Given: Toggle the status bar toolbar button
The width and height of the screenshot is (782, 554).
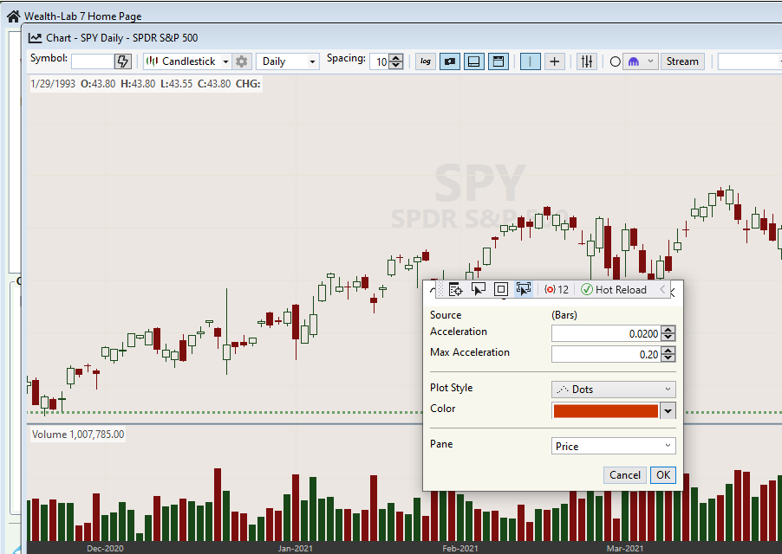Looking at the screenshot, I should point(499,61).
